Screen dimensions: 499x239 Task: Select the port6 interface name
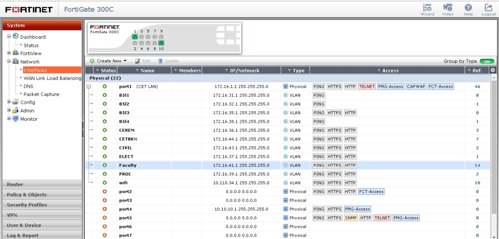click(125, 227)
